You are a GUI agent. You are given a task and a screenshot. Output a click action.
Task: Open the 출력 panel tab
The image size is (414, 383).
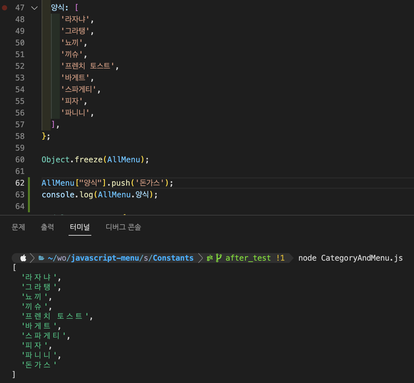pos(47,227)
